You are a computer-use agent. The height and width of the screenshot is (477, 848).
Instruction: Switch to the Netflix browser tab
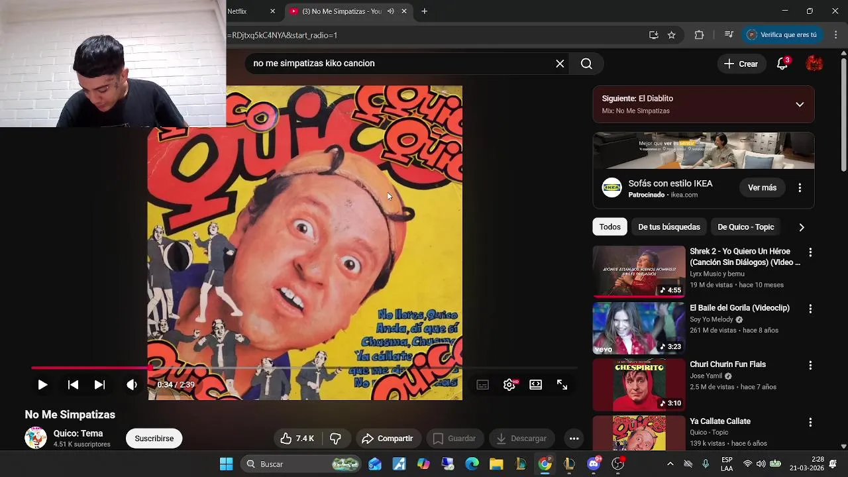[x=245, y=11]
